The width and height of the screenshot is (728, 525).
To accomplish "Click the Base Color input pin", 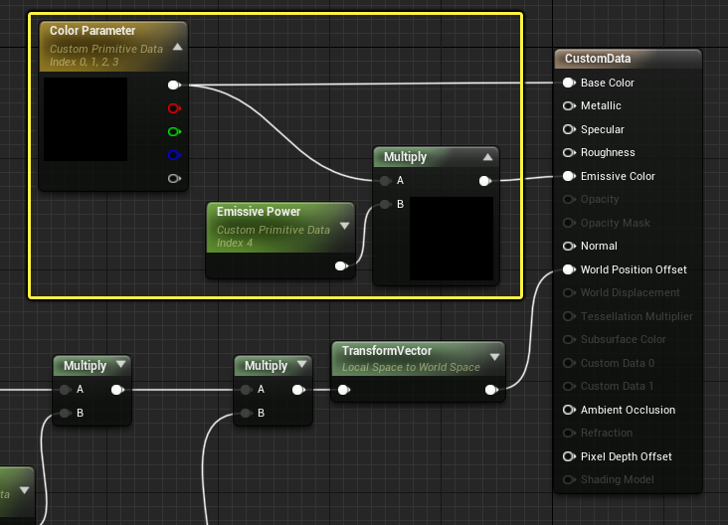I will pos(569,83).
